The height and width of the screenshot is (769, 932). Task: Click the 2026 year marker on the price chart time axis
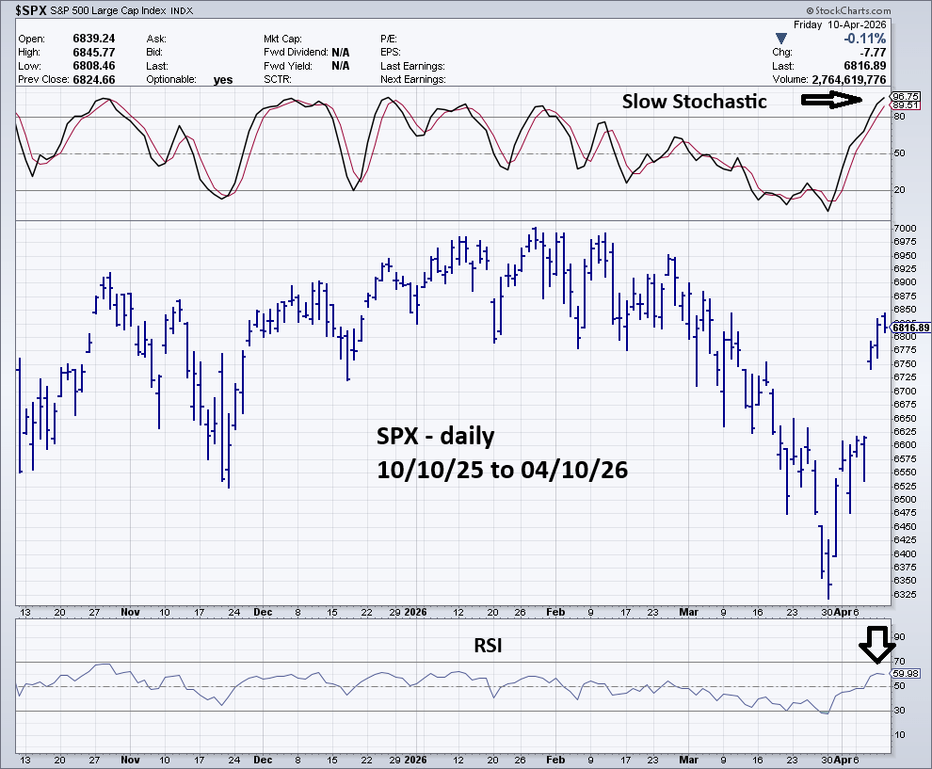[416, 612]
